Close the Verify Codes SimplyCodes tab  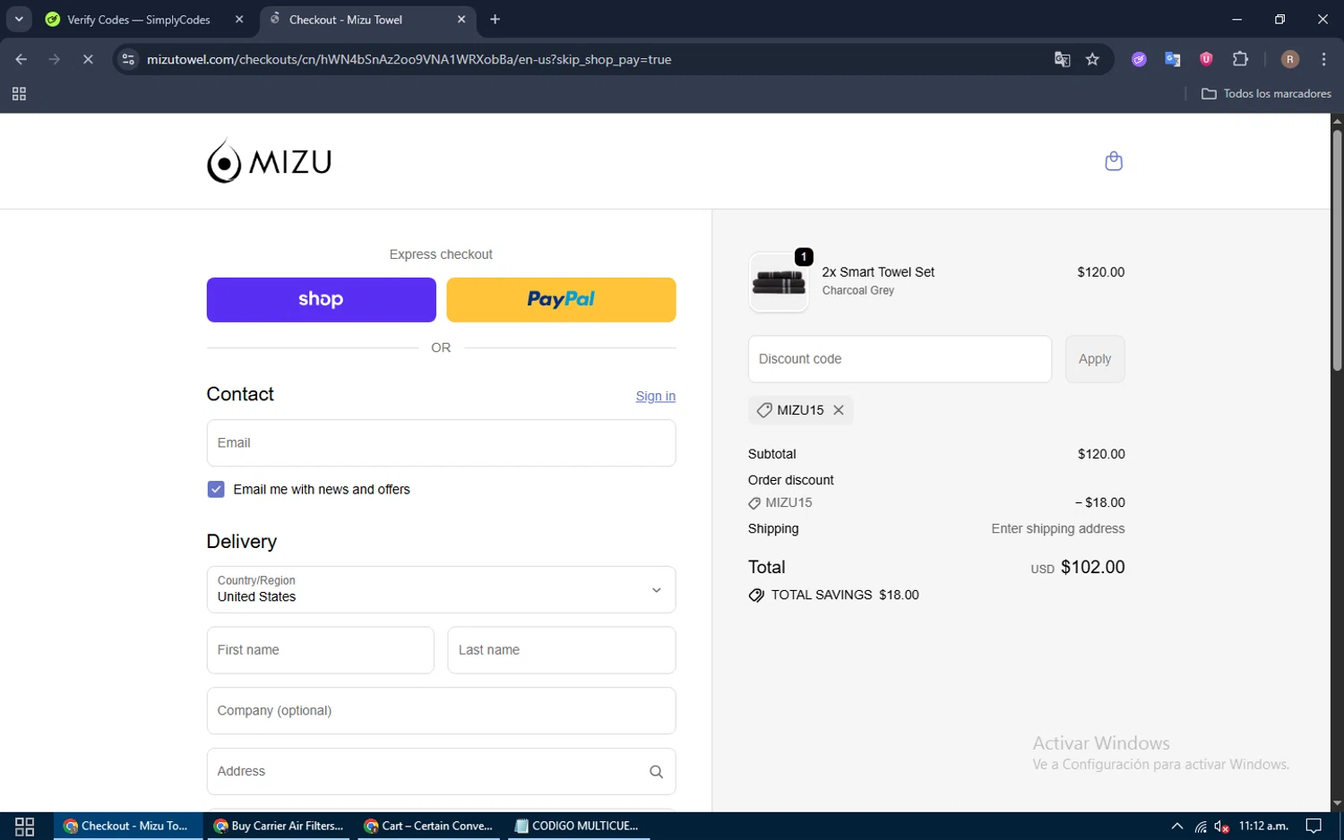[239, 19]
